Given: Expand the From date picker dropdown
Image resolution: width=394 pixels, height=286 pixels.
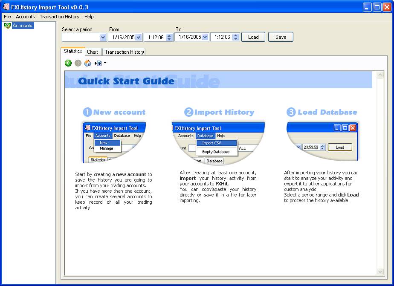Looking at the screenshot, I should click(x=138, y=38).
